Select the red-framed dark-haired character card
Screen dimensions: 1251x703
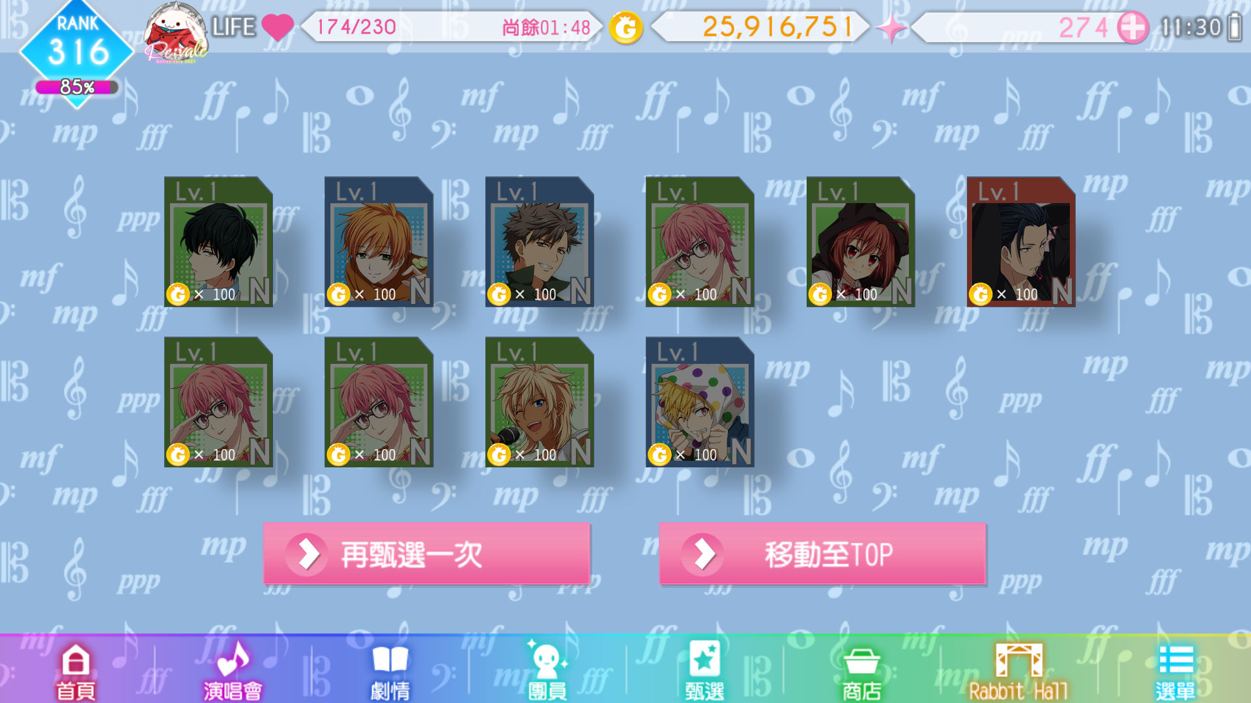(x=1021, y=241)
